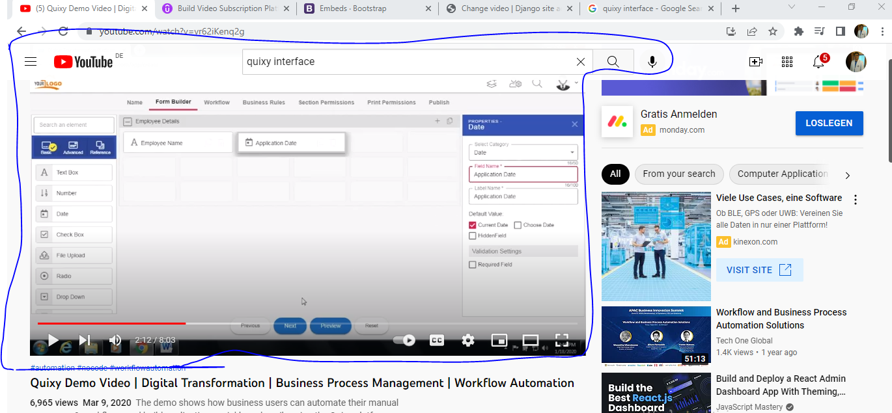Toggle the autoplay switch
Screen dimensions: 892x413
point(405,340)
